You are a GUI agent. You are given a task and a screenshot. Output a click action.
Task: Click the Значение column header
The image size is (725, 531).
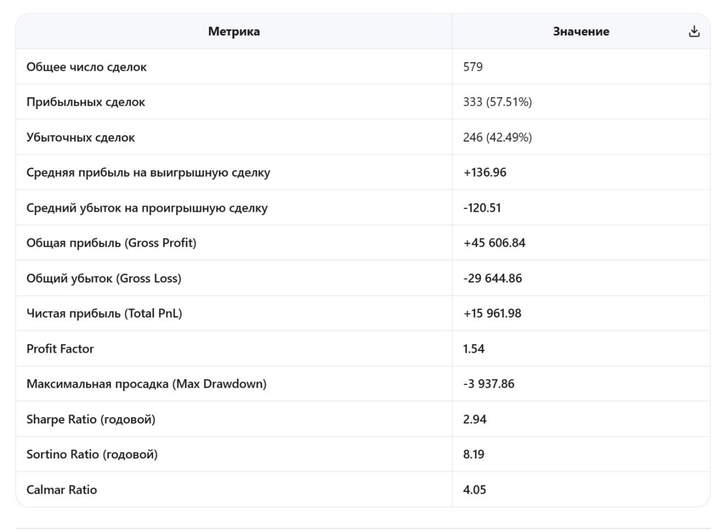point(581,32)
